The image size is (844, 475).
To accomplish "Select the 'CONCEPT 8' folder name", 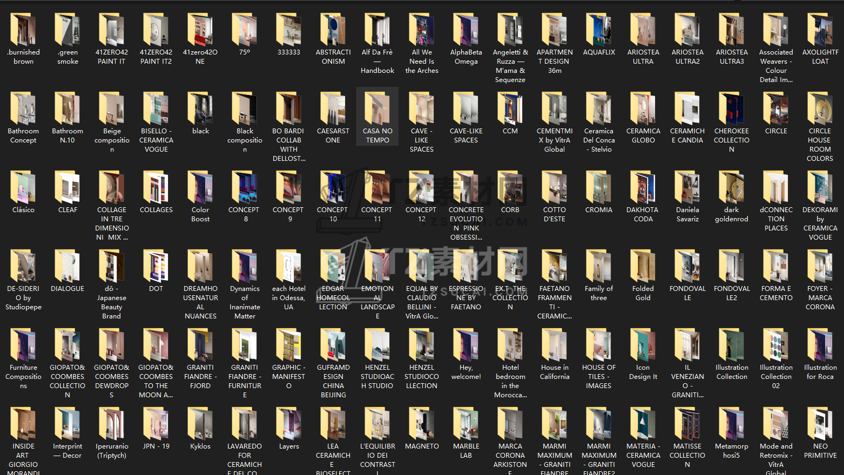I will coord(245,214).
